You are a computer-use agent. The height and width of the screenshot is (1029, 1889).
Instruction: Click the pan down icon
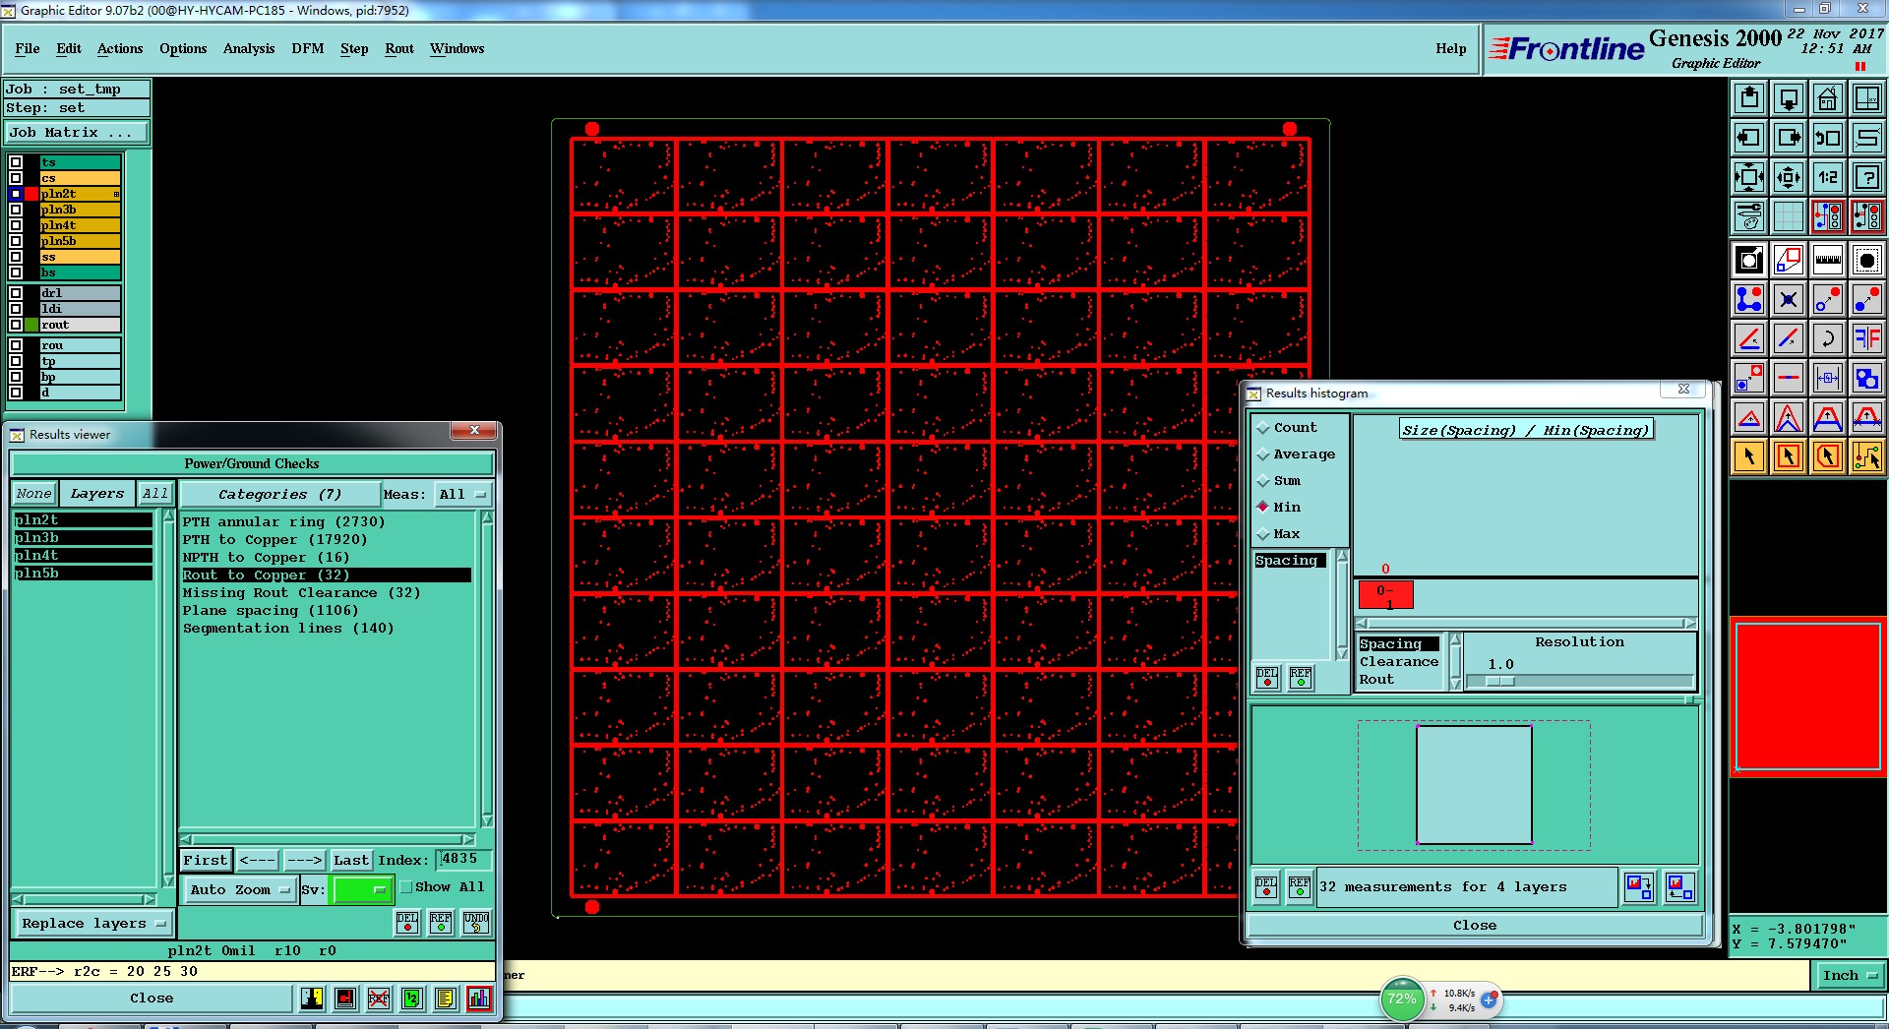point(1788,98)
